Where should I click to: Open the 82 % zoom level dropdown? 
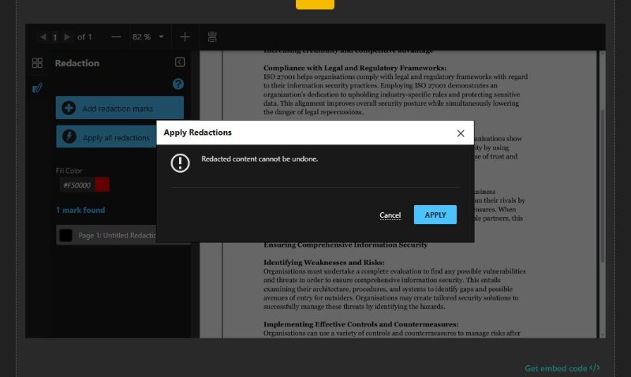click(x=148, y=37)
